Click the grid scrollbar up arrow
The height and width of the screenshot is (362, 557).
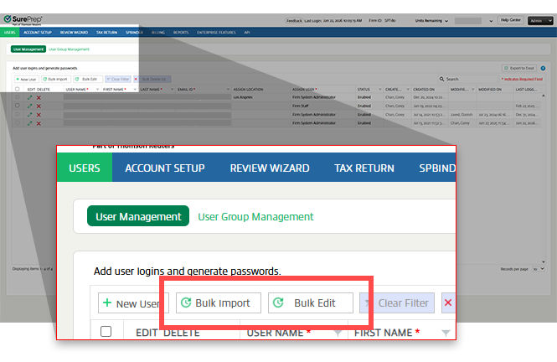coord(543,96)
